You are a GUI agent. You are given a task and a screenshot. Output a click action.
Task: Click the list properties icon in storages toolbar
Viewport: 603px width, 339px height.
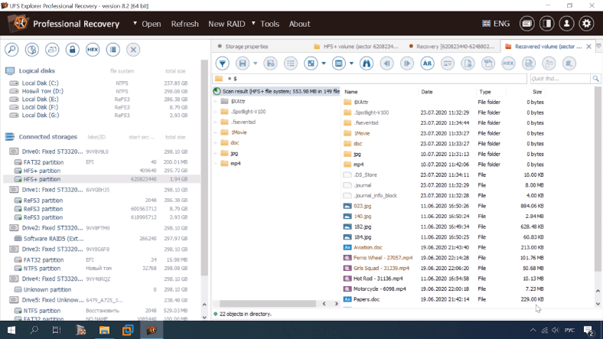[x=113, y=50]
